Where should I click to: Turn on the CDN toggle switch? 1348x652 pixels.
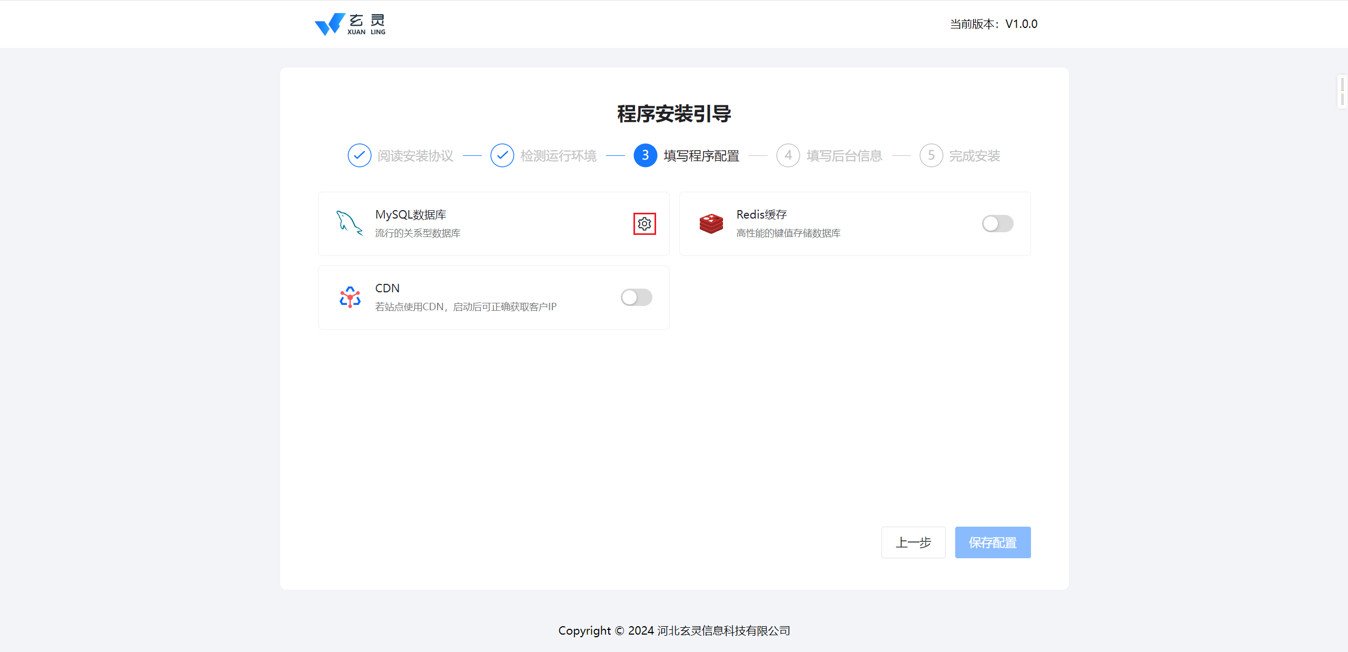636,298
